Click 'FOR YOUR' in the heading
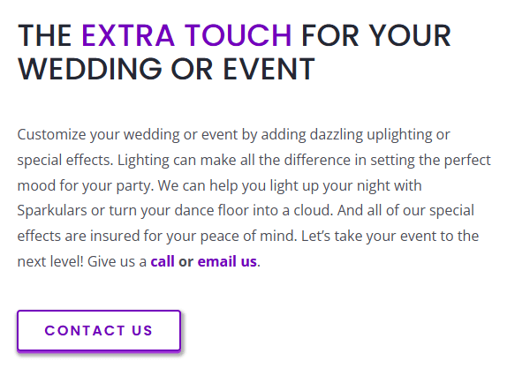The image size is (530, 376). click(x=376, y=35)
